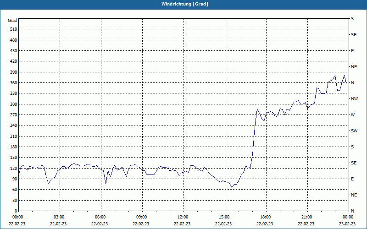Select the 22.02.23 date under 06:00
This screenshot has width=367, height=229.
pyautogui.click(x=100, y=224)
